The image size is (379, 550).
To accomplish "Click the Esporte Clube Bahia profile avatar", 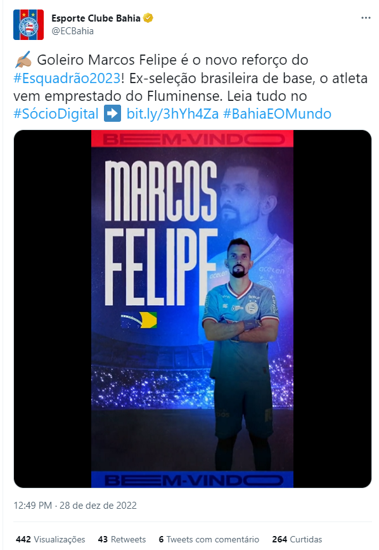I will 29,25.
